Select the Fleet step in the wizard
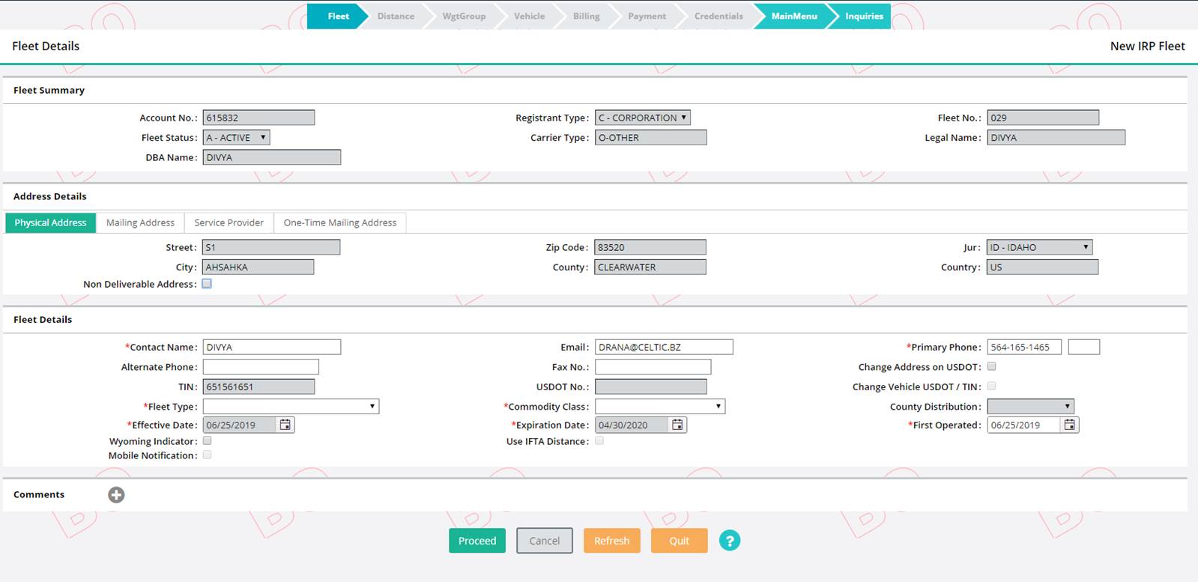 (x=338, y=16)
